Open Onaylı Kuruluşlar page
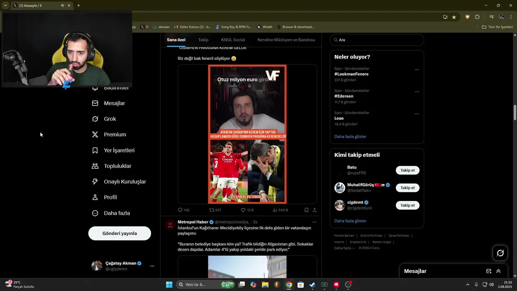517x291 pixels. click(x=119, y=182)
